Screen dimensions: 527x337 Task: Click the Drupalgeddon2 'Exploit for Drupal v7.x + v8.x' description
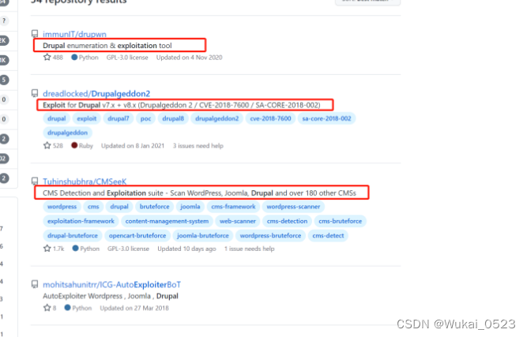point(182,105)
